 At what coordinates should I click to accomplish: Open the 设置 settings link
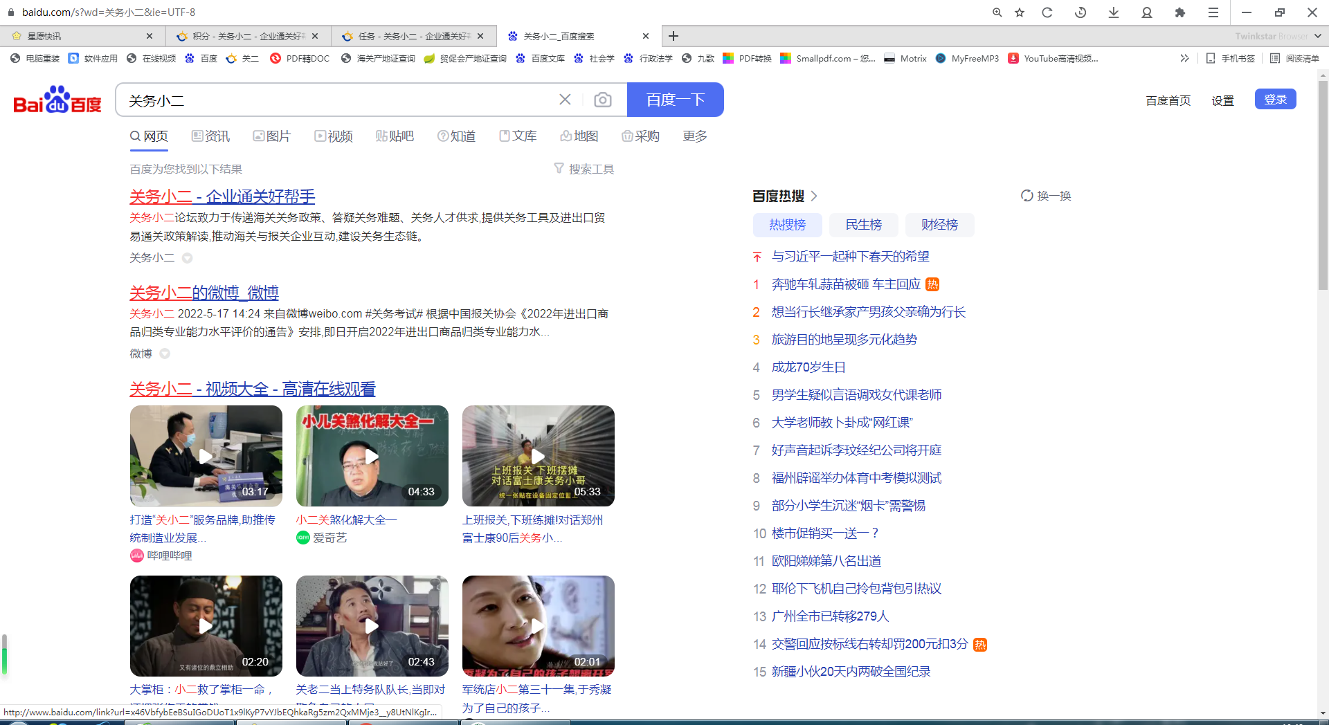click(1223, 101)
